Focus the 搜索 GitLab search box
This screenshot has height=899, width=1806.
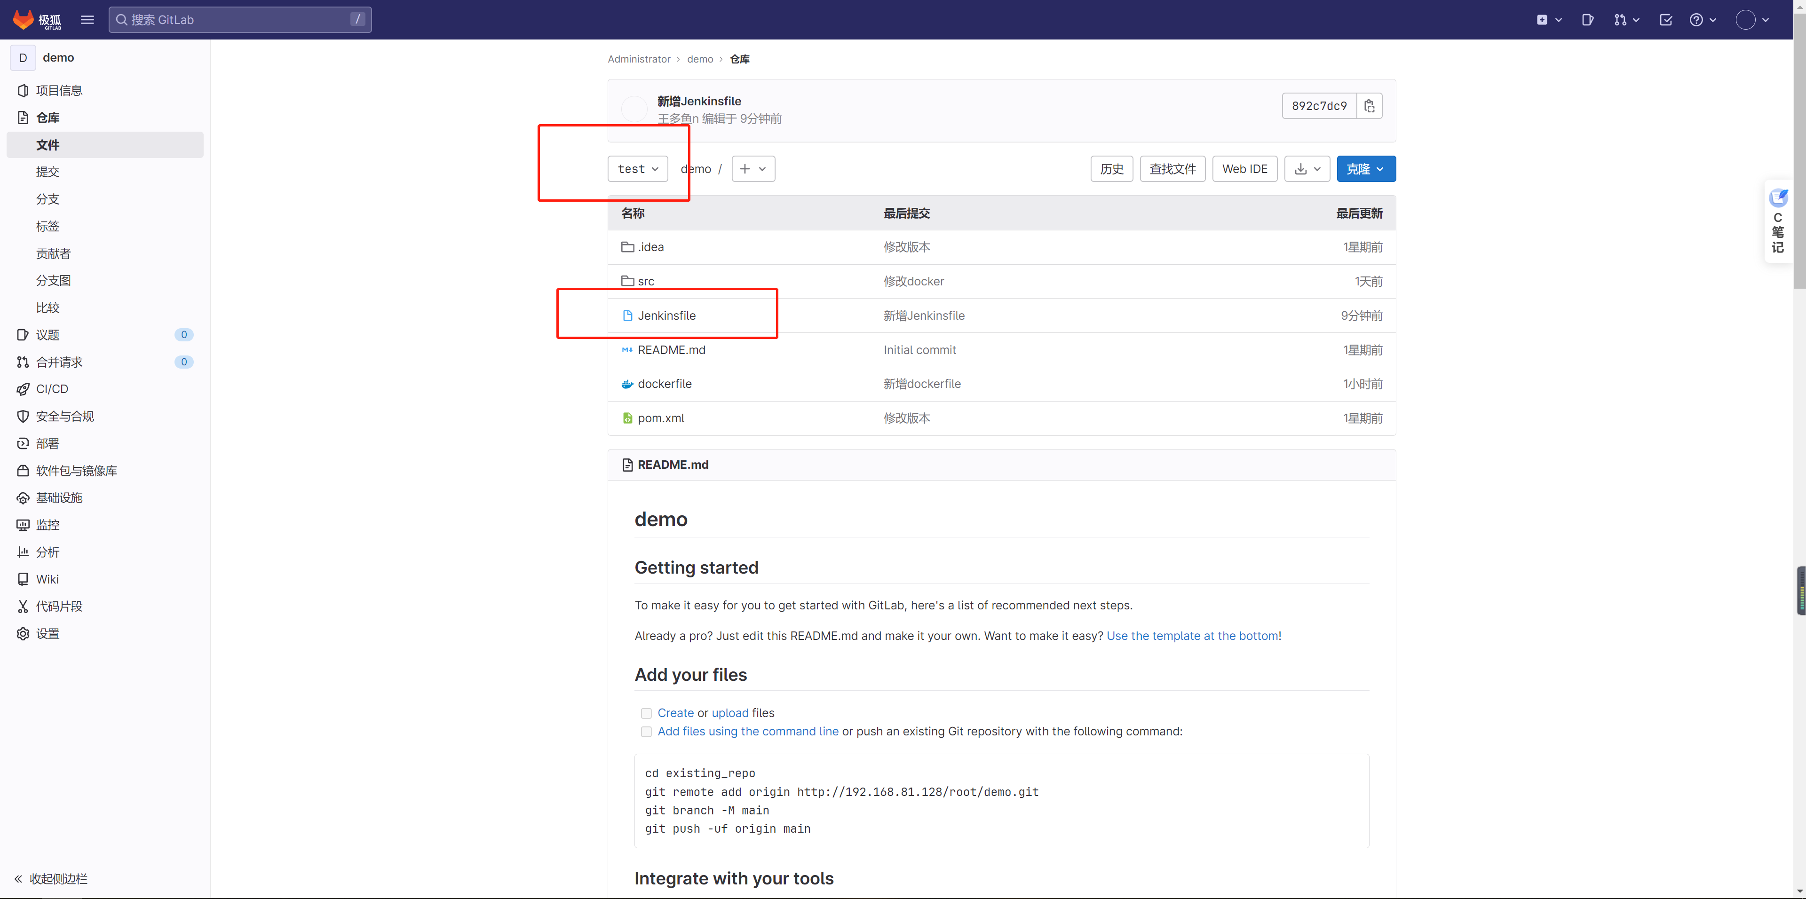coord(240,20)
